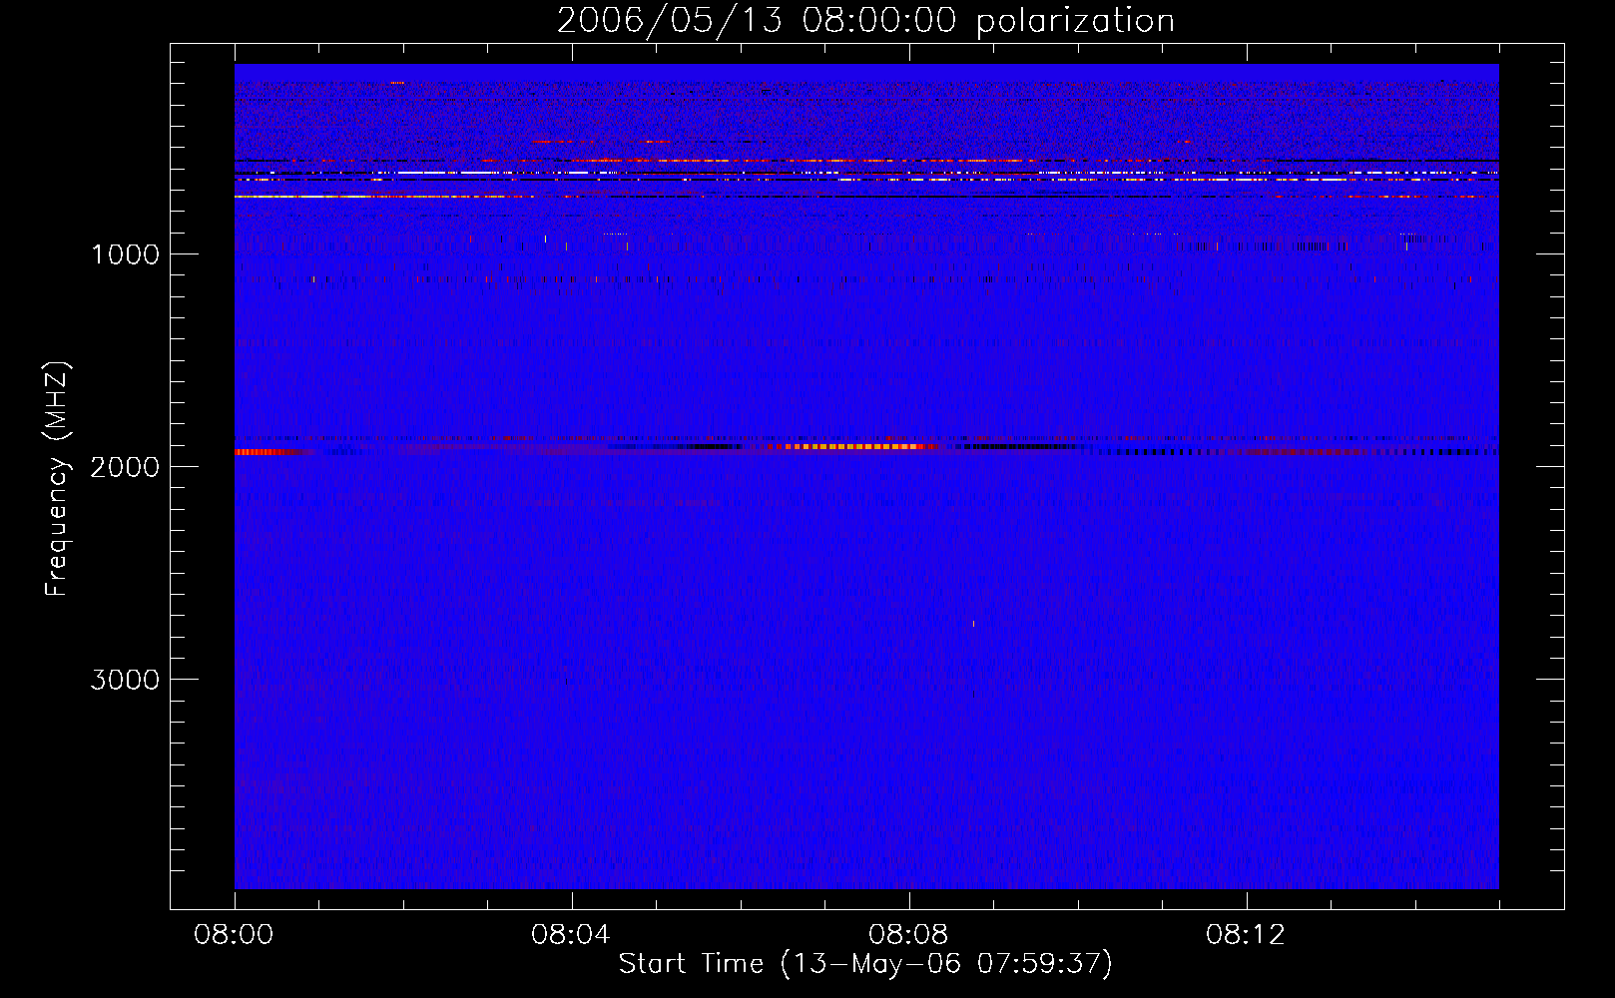Click the "08:12" time tick label
The height and width of the screenshot is (998, 1615).
coord(1247,935)
